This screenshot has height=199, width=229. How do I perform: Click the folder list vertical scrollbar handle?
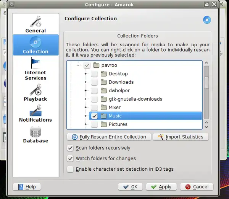tap(206, 83)
